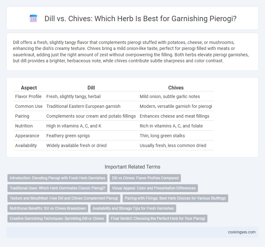Select the Flavor Profile row label
This screenshot has height=247, width=265.
point(28,96)
